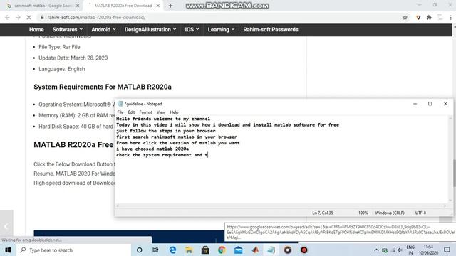This screenshot has width=456, height=256.
Task: Click the site info lock icon
Action: click(42, 17)
